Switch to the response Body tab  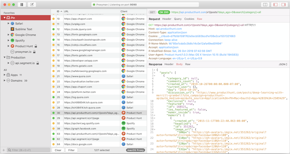point(179,64)
